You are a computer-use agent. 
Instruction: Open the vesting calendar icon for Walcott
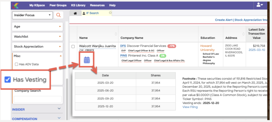87,60
